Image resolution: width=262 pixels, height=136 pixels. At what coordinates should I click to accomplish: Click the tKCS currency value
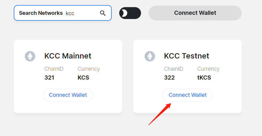tap(204, 78)
